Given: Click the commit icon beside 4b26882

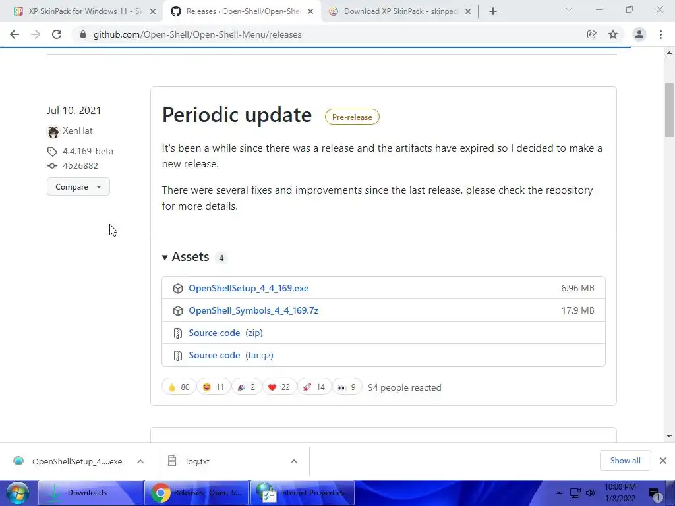Looking at the screenshot, I should pos(52,166).
